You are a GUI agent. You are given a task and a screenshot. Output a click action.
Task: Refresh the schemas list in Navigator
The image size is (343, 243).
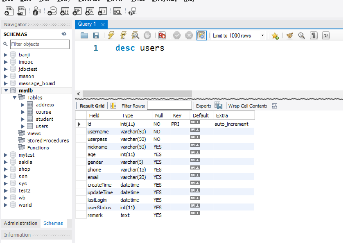pos(64,34)
